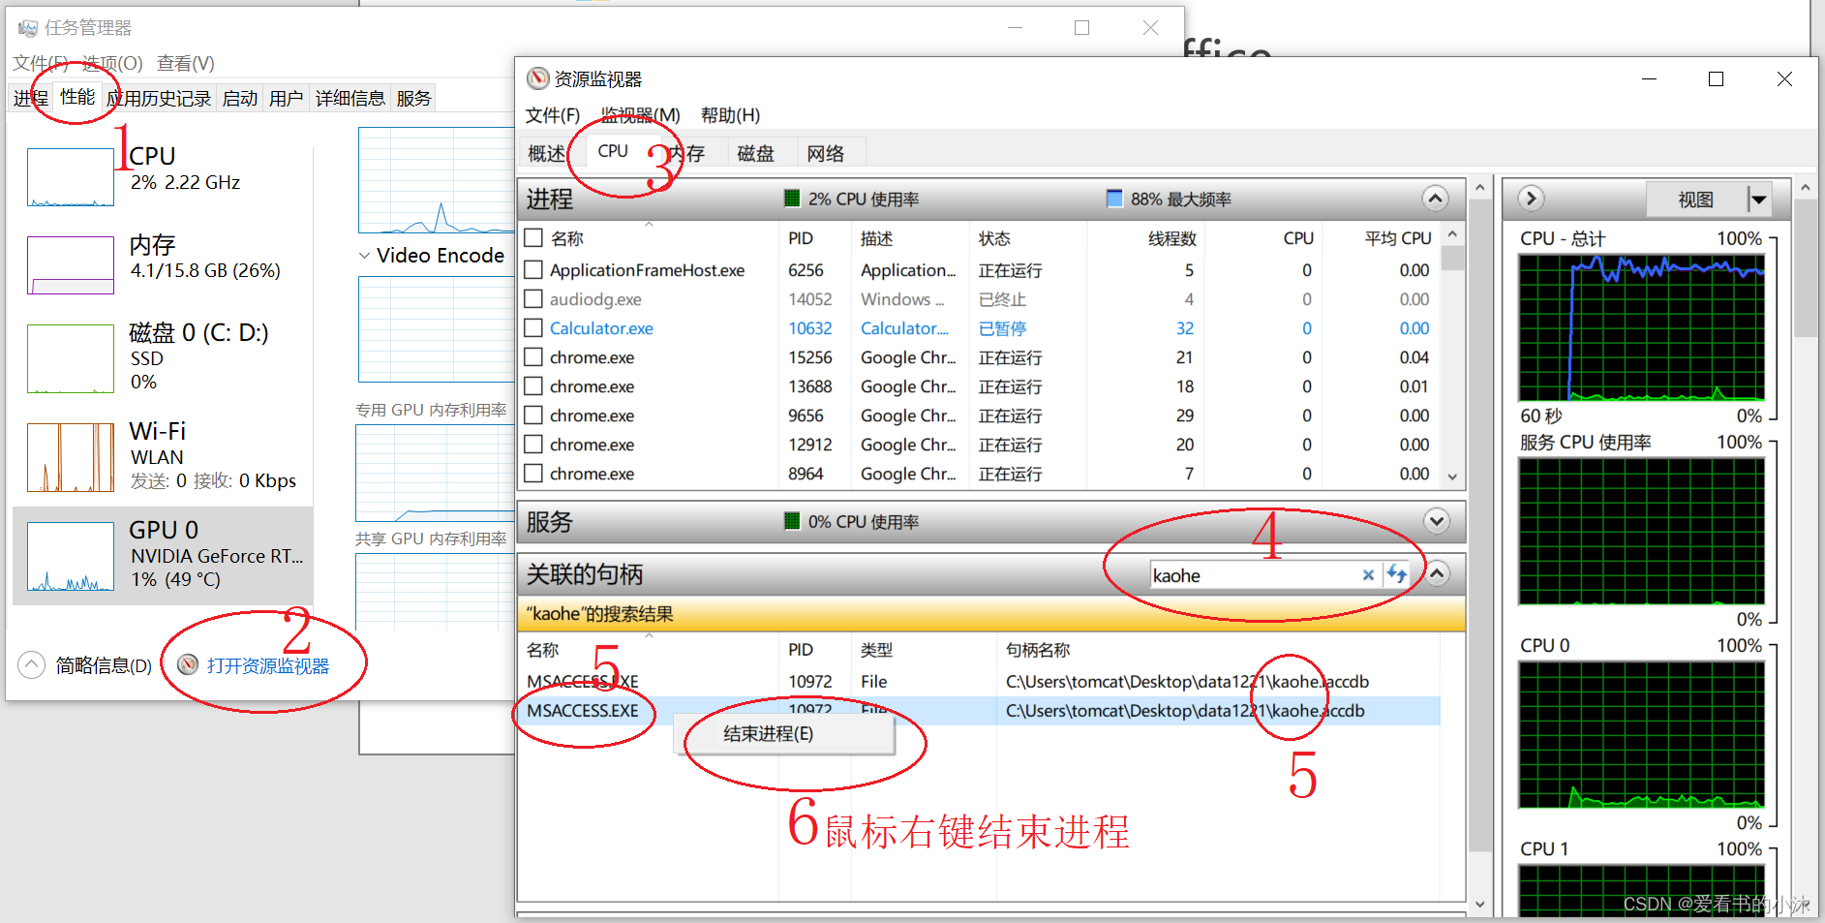
Task: Click the 视图 button in graph pane
Action: click(1696, 200)
